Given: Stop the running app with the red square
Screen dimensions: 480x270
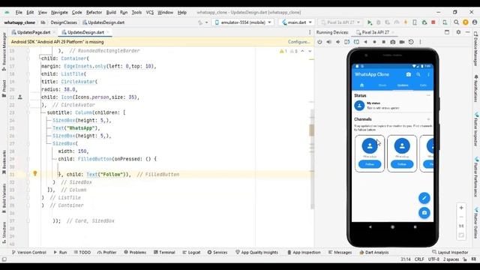Looking at the screenshot, I should [433, 22].
